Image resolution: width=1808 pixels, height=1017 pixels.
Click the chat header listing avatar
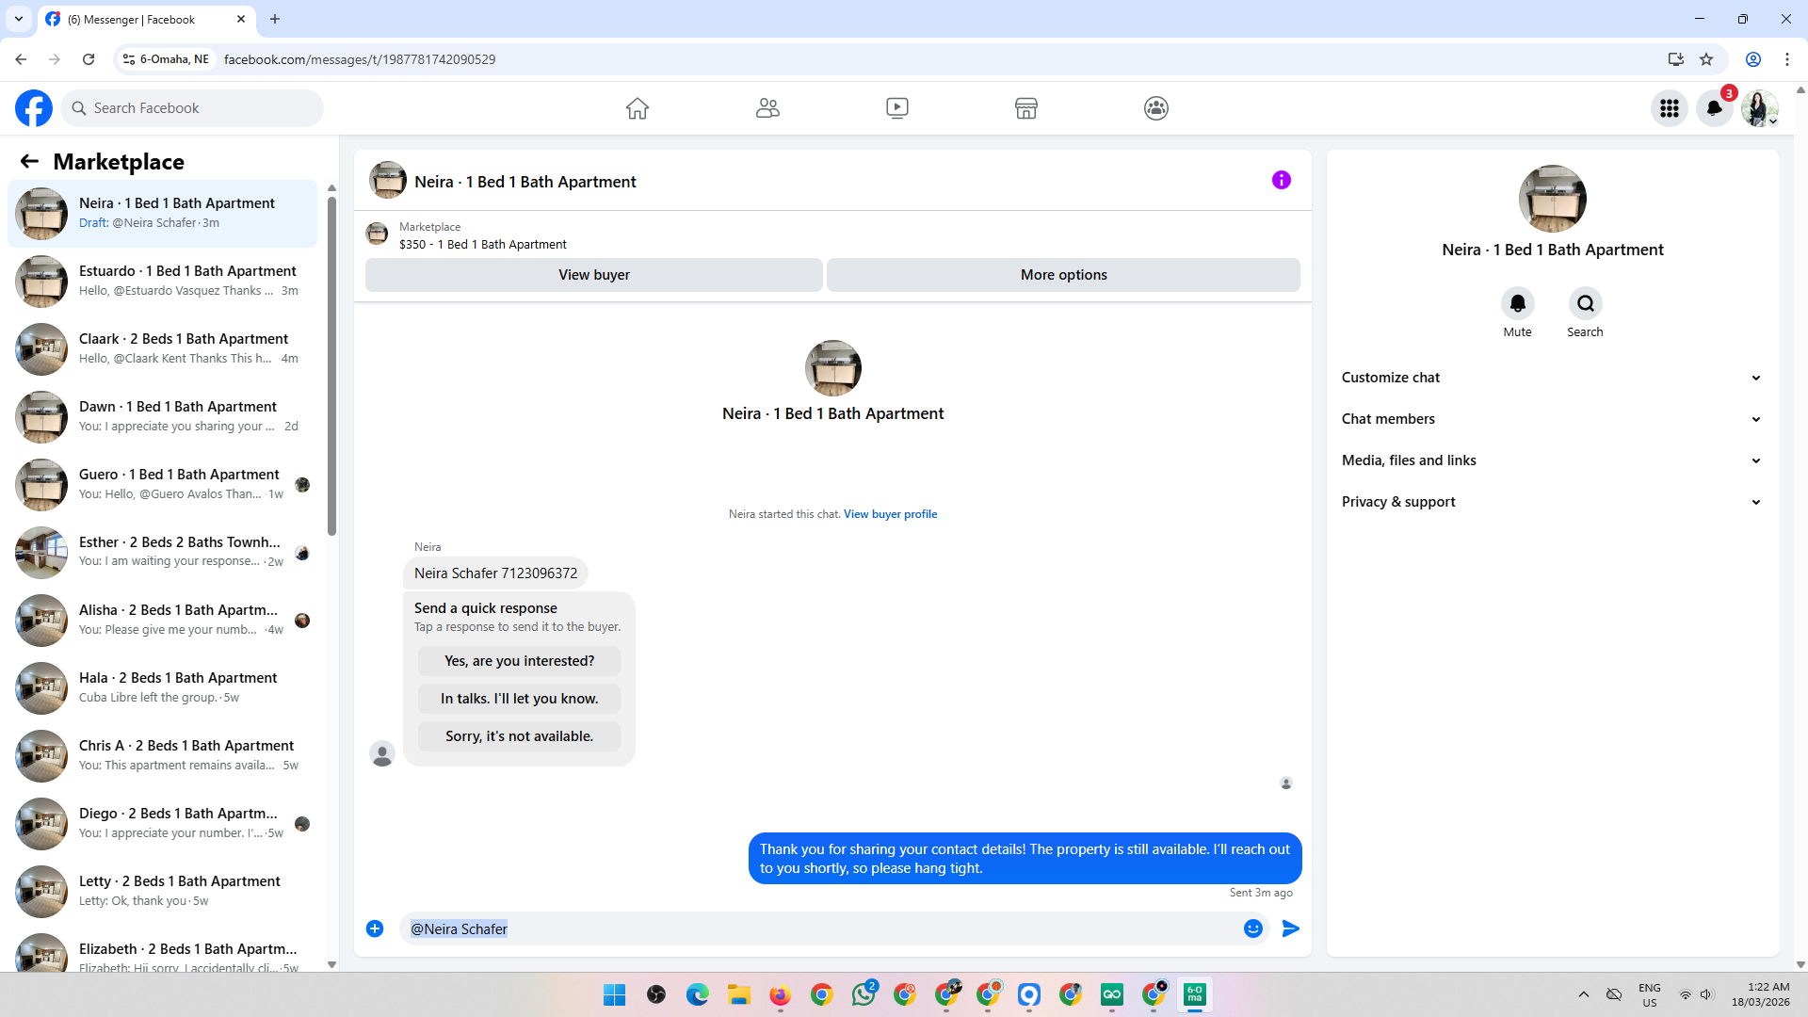click(388, 180)
